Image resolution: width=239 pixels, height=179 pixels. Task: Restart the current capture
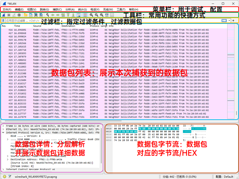[14, 15]
